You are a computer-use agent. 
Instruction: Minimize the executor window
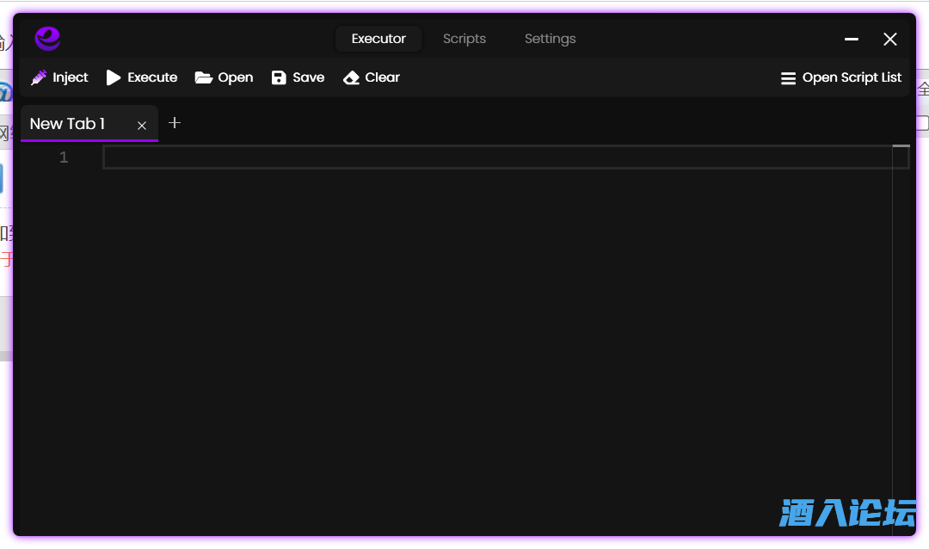(852, 39)
